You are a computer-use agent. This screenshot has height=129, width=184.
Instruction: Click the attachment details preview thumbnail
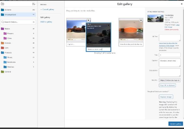[155, 18]
